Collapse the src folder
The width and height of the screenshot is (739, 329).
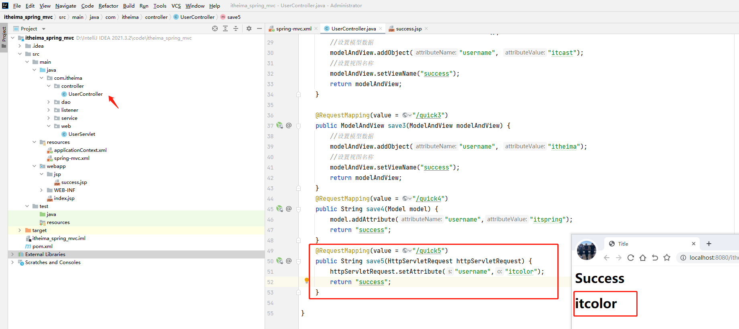coord(20,54)
